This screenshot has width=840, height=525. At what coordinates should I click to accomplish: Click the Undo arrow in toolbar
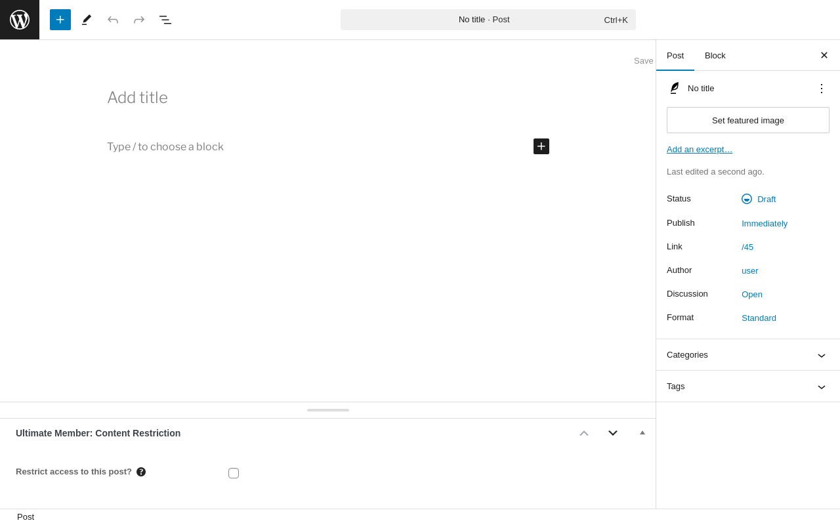(113, 20)
